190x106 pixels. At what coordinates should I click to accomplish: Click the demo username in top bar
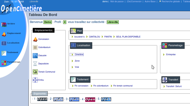[105, 1]
